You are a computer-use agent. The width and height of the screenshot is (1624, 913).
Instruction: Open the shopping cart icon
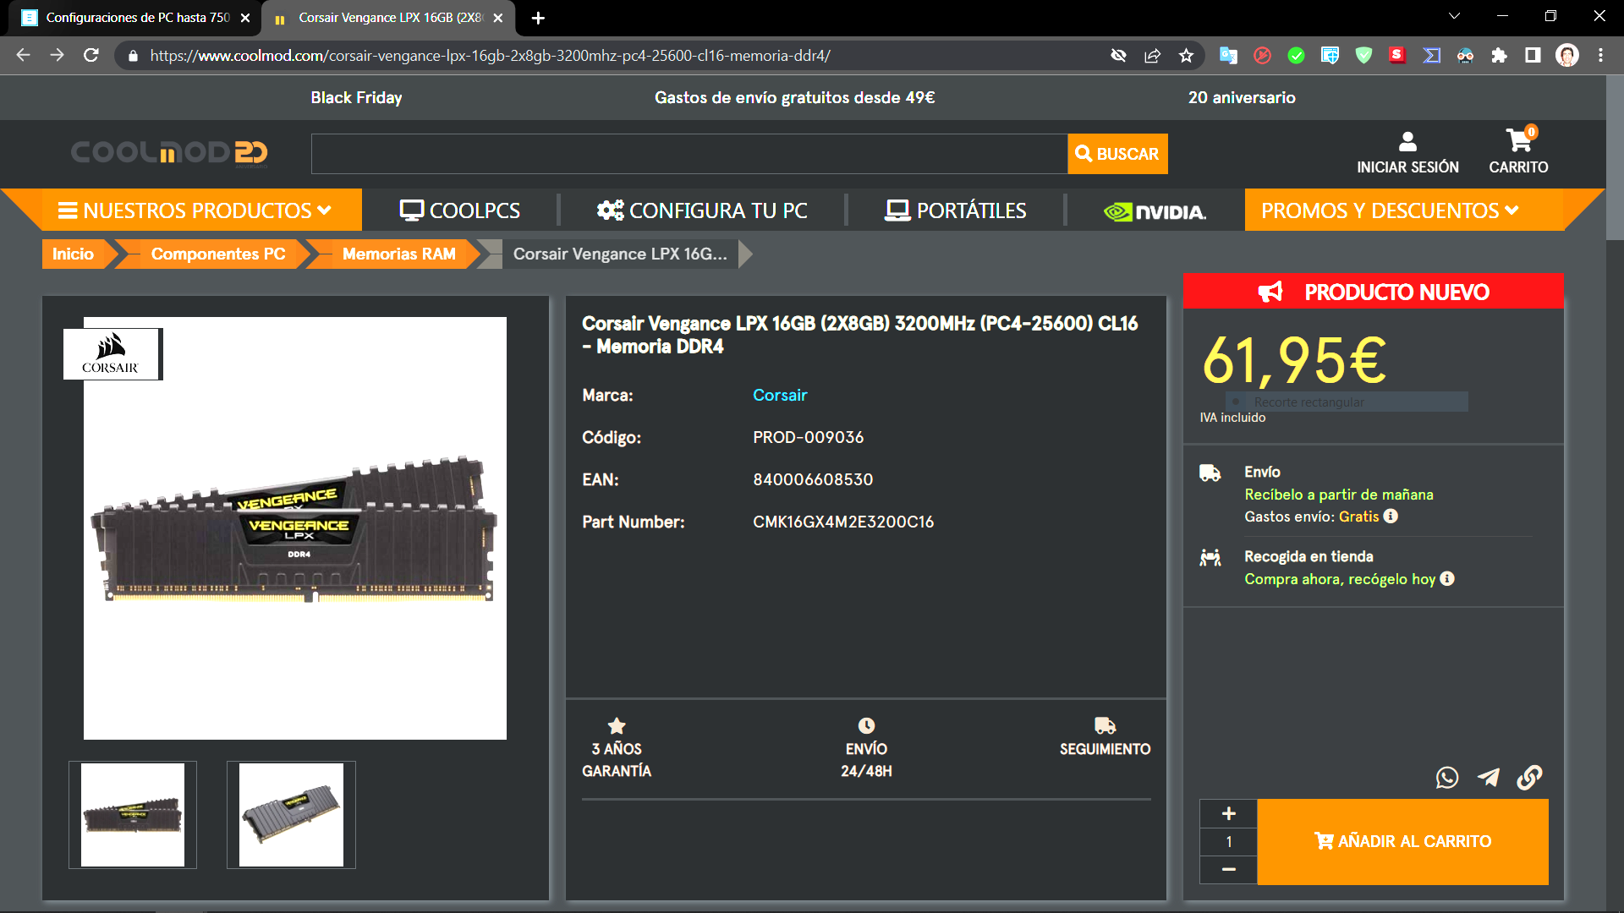1519,141
